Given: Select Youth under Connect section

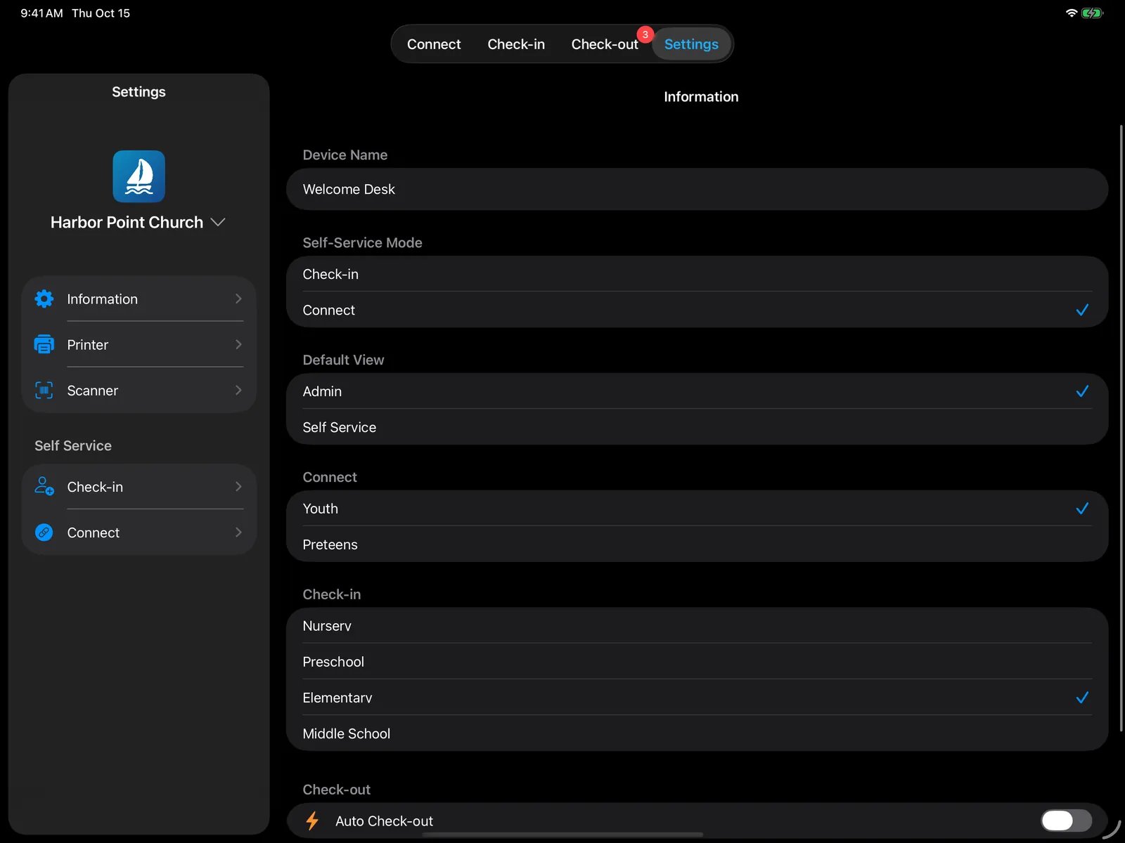Looking at the screenshot, I should tap(697, 509).
